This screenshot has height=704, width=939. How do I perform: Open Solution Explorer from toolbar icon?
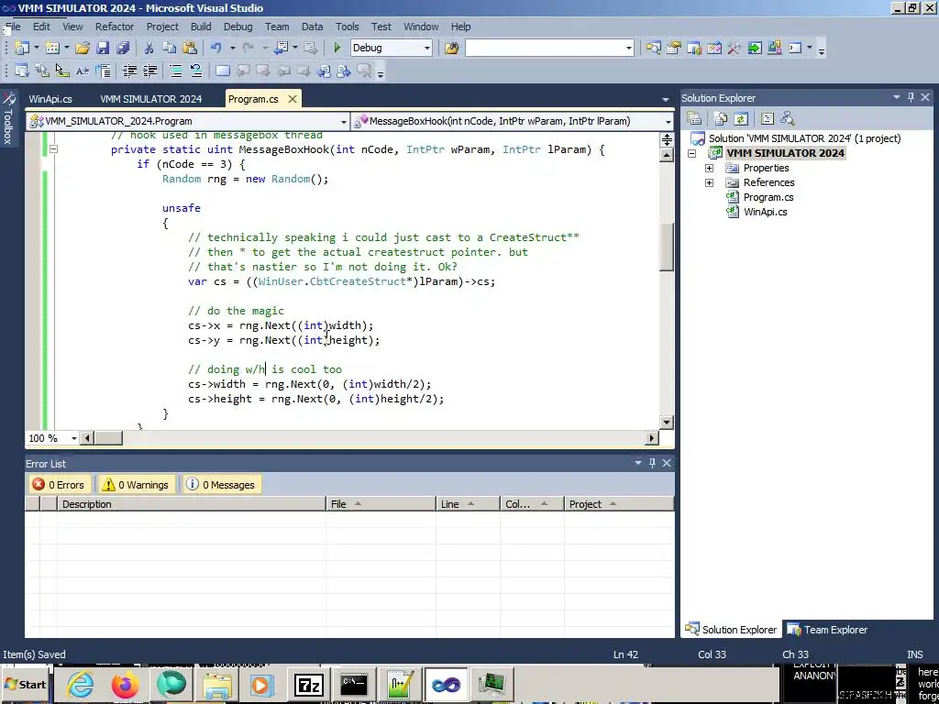click(653, 48)
